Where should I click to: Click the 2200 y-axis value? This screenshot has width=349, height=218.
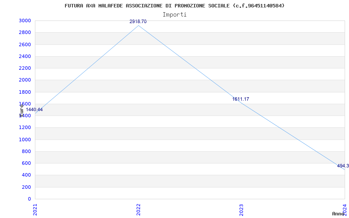pyautogui.click(x=25, y=68)
